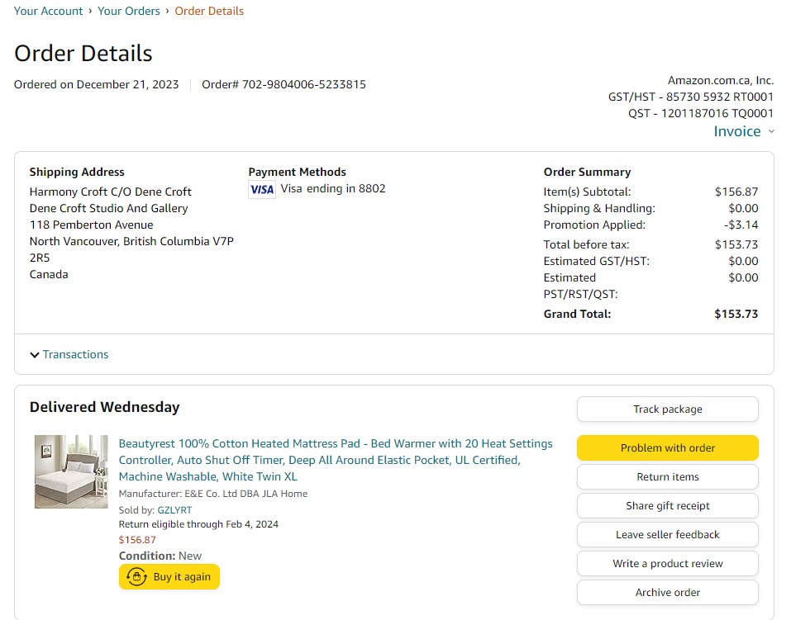Go to Your Orders breadcrumb
This screenshot has height=620, width=791.
[129, 11]
